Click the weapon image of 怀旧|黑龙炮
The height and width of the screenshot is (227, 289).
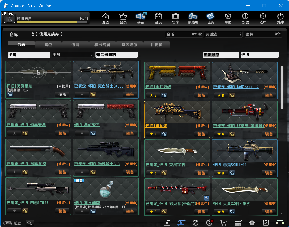(x=177, y=112)
